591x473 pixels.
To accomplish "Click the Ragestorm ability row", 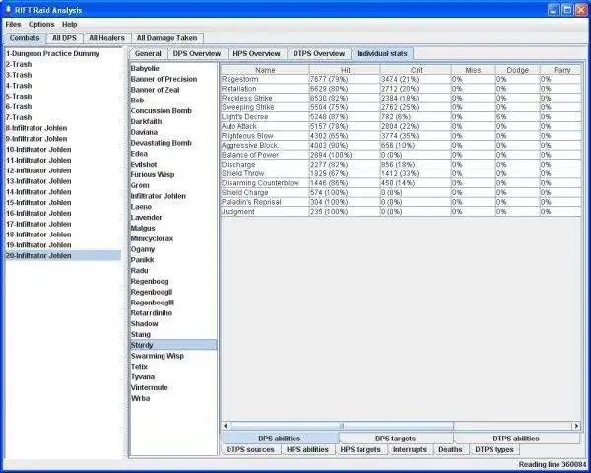I will (401, 79).
